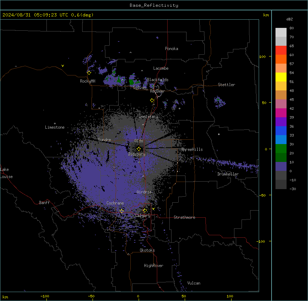Click the Vulcan town label

[x=194, y=283]
